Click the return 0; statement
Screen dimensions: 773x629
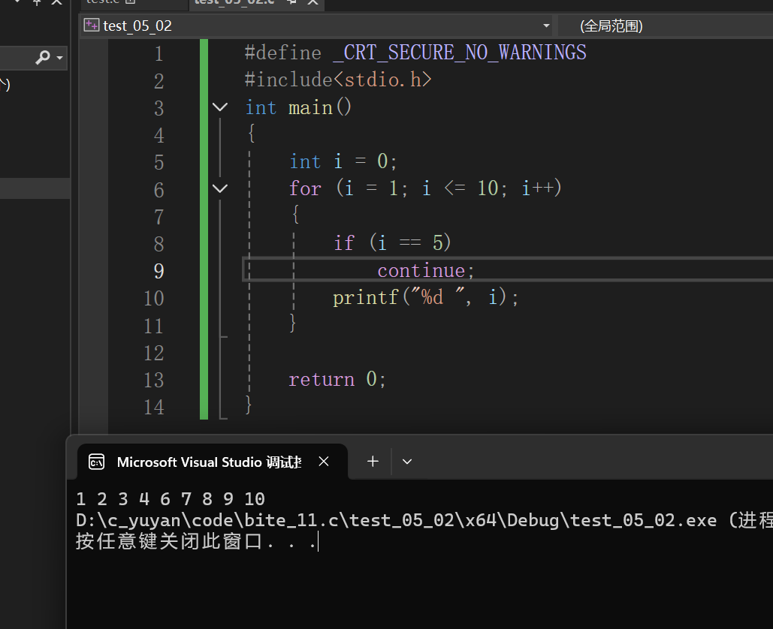(337, 379)
